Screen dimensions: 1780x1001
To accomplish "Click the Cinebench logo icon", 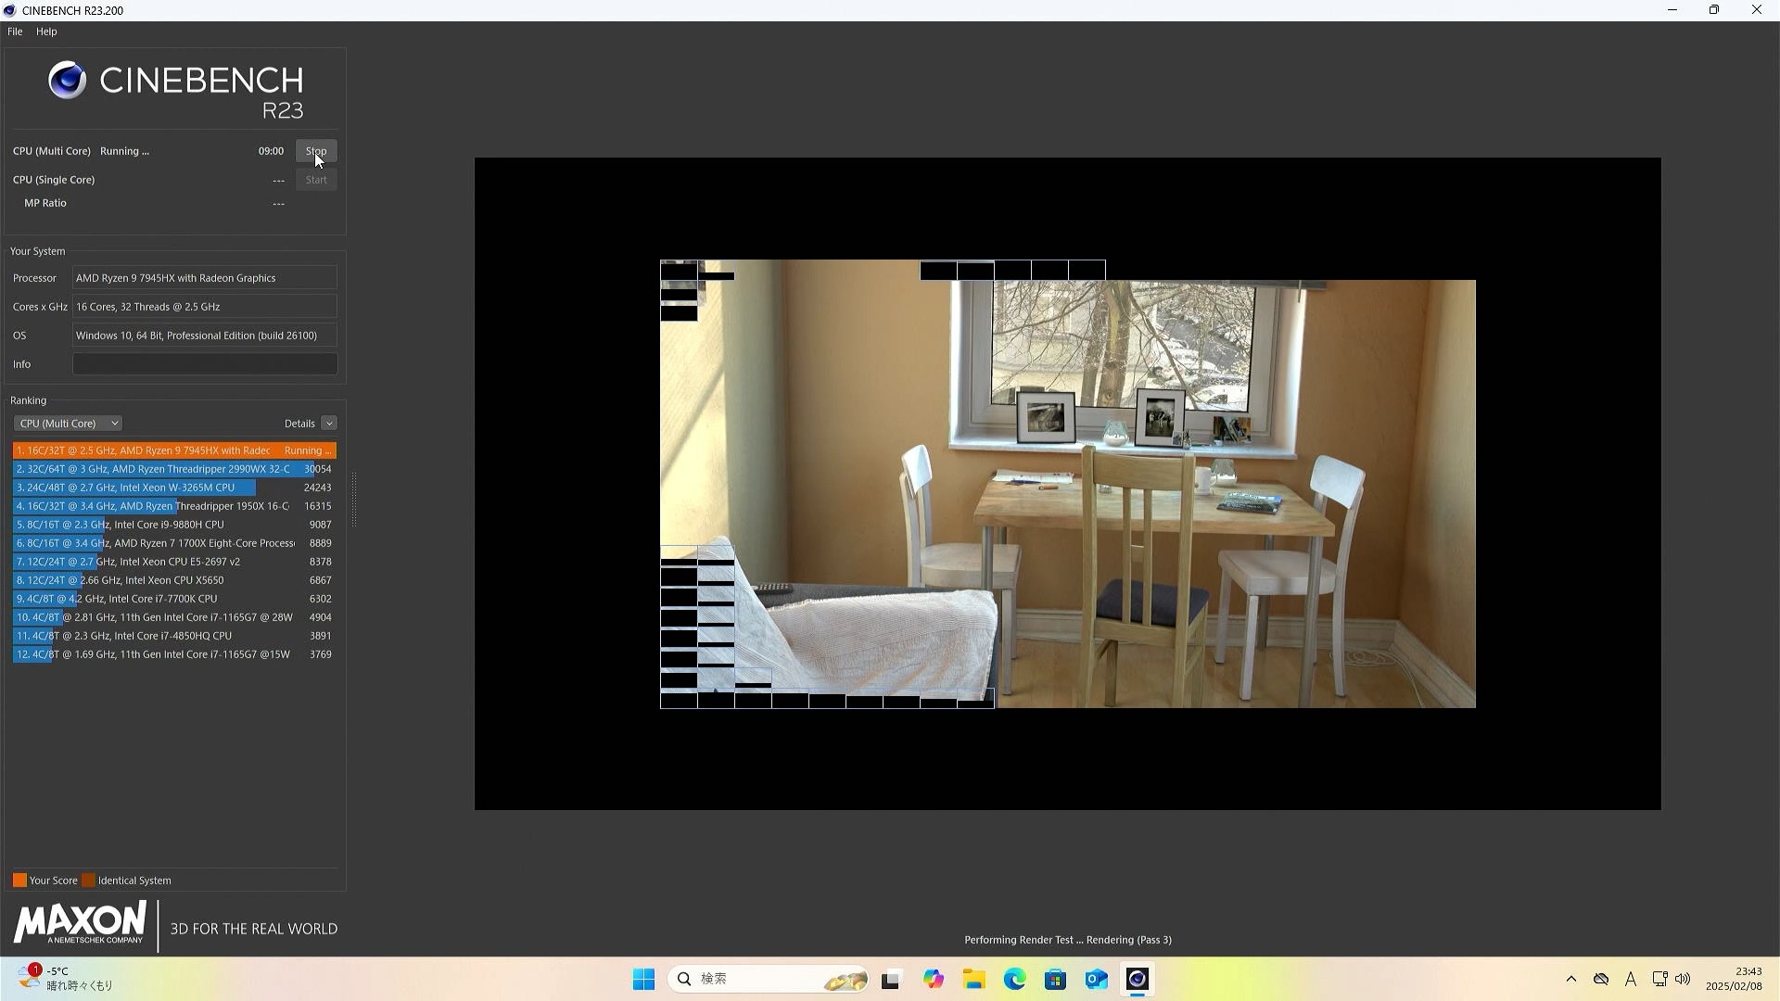I will tap(67, 81).
